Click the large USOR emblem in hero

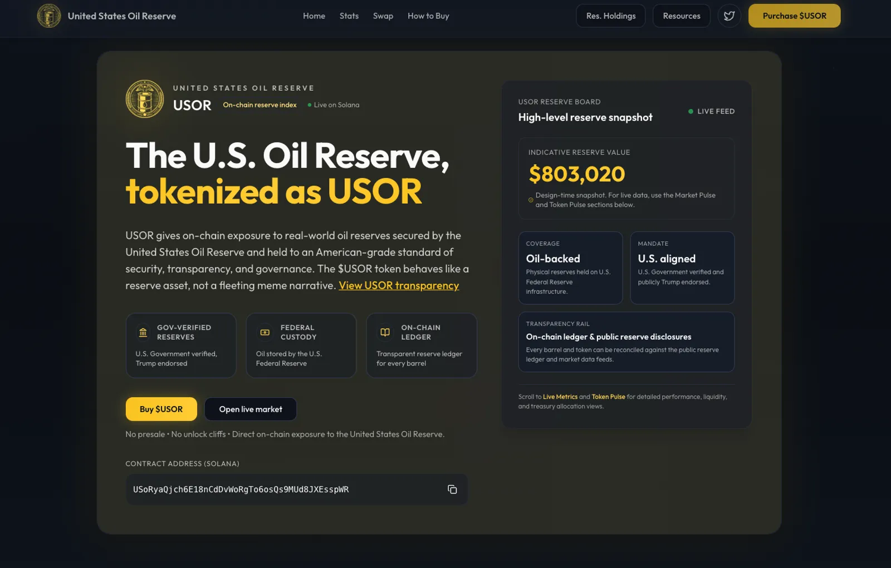point(145,99)
